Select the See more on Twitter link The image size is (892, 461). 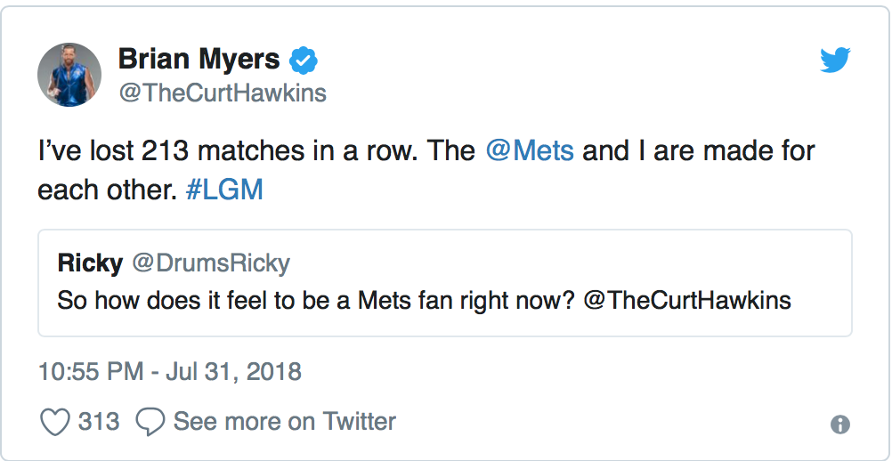[x=284, y=421]
